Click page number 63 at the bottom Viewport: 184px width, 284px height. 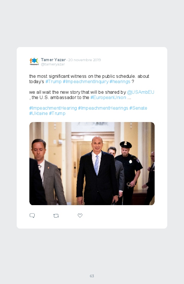tap(92, 276)
